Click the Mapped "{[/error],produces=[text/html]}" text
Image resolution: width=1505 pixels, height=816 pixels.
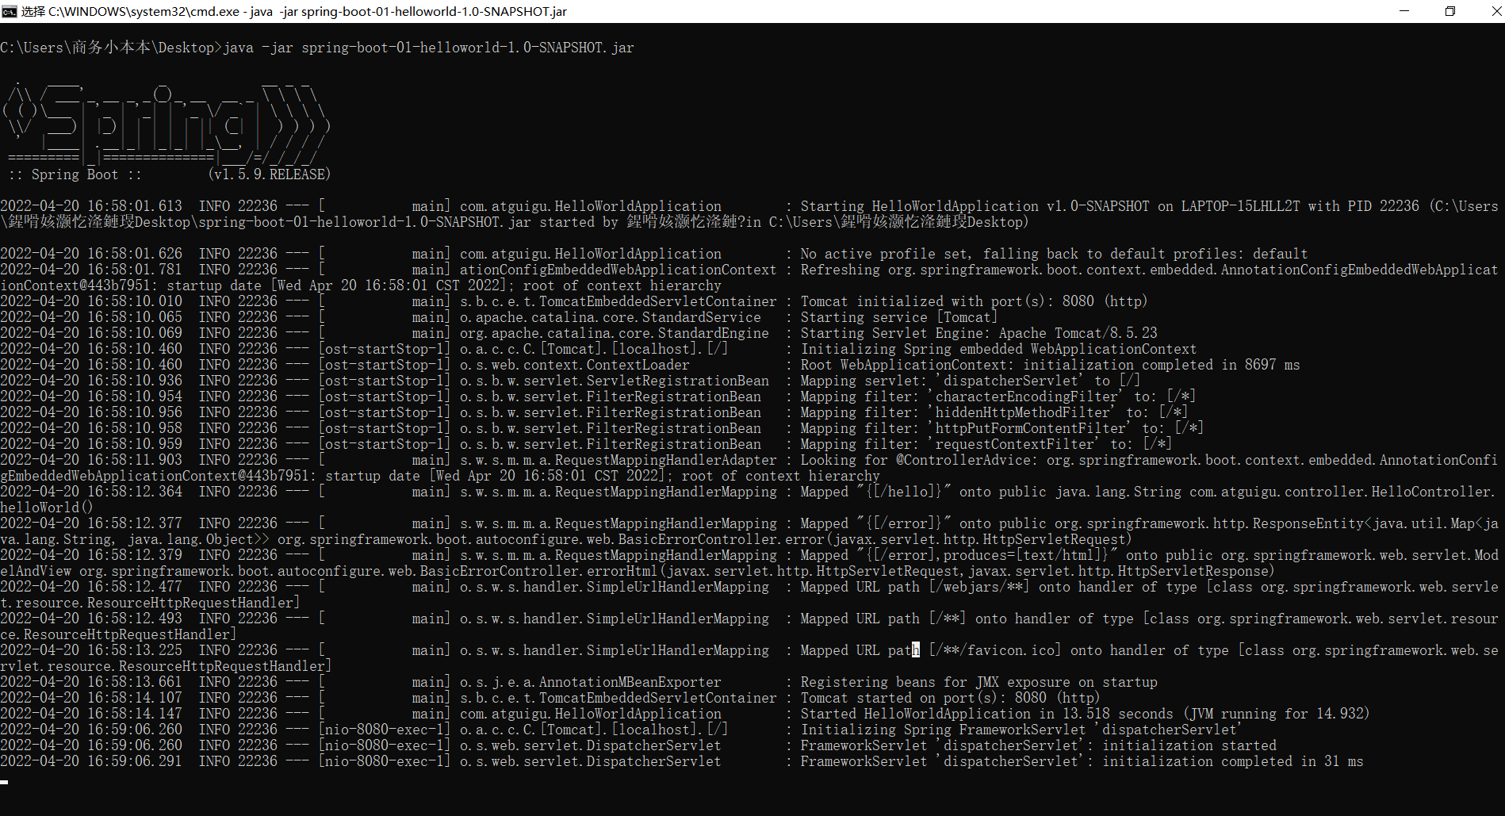click(x=959, y=555)
